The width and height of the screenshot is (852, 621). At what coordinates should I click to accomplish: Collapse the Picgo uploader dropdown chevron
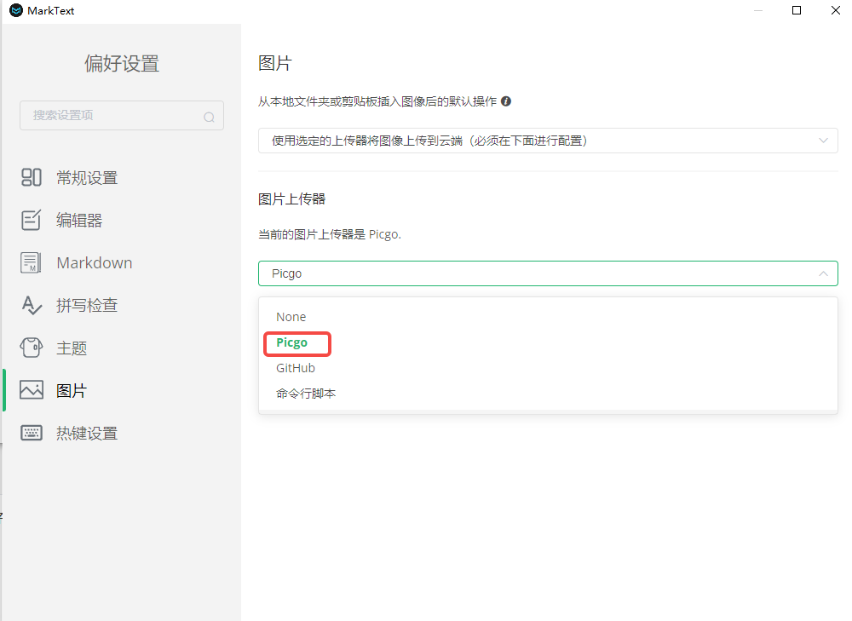pos(823,273)
